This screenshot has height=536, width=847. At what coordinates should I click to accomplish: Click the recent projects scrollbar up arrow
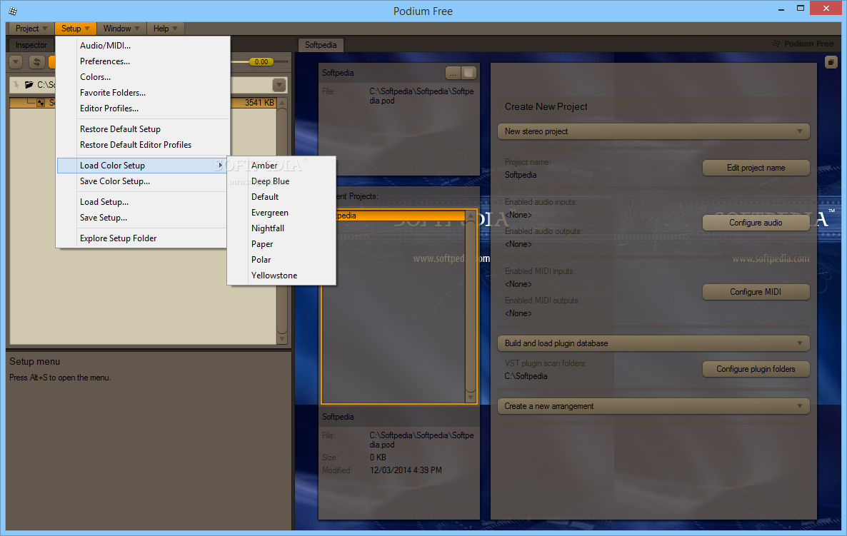[x=471, y=216]
